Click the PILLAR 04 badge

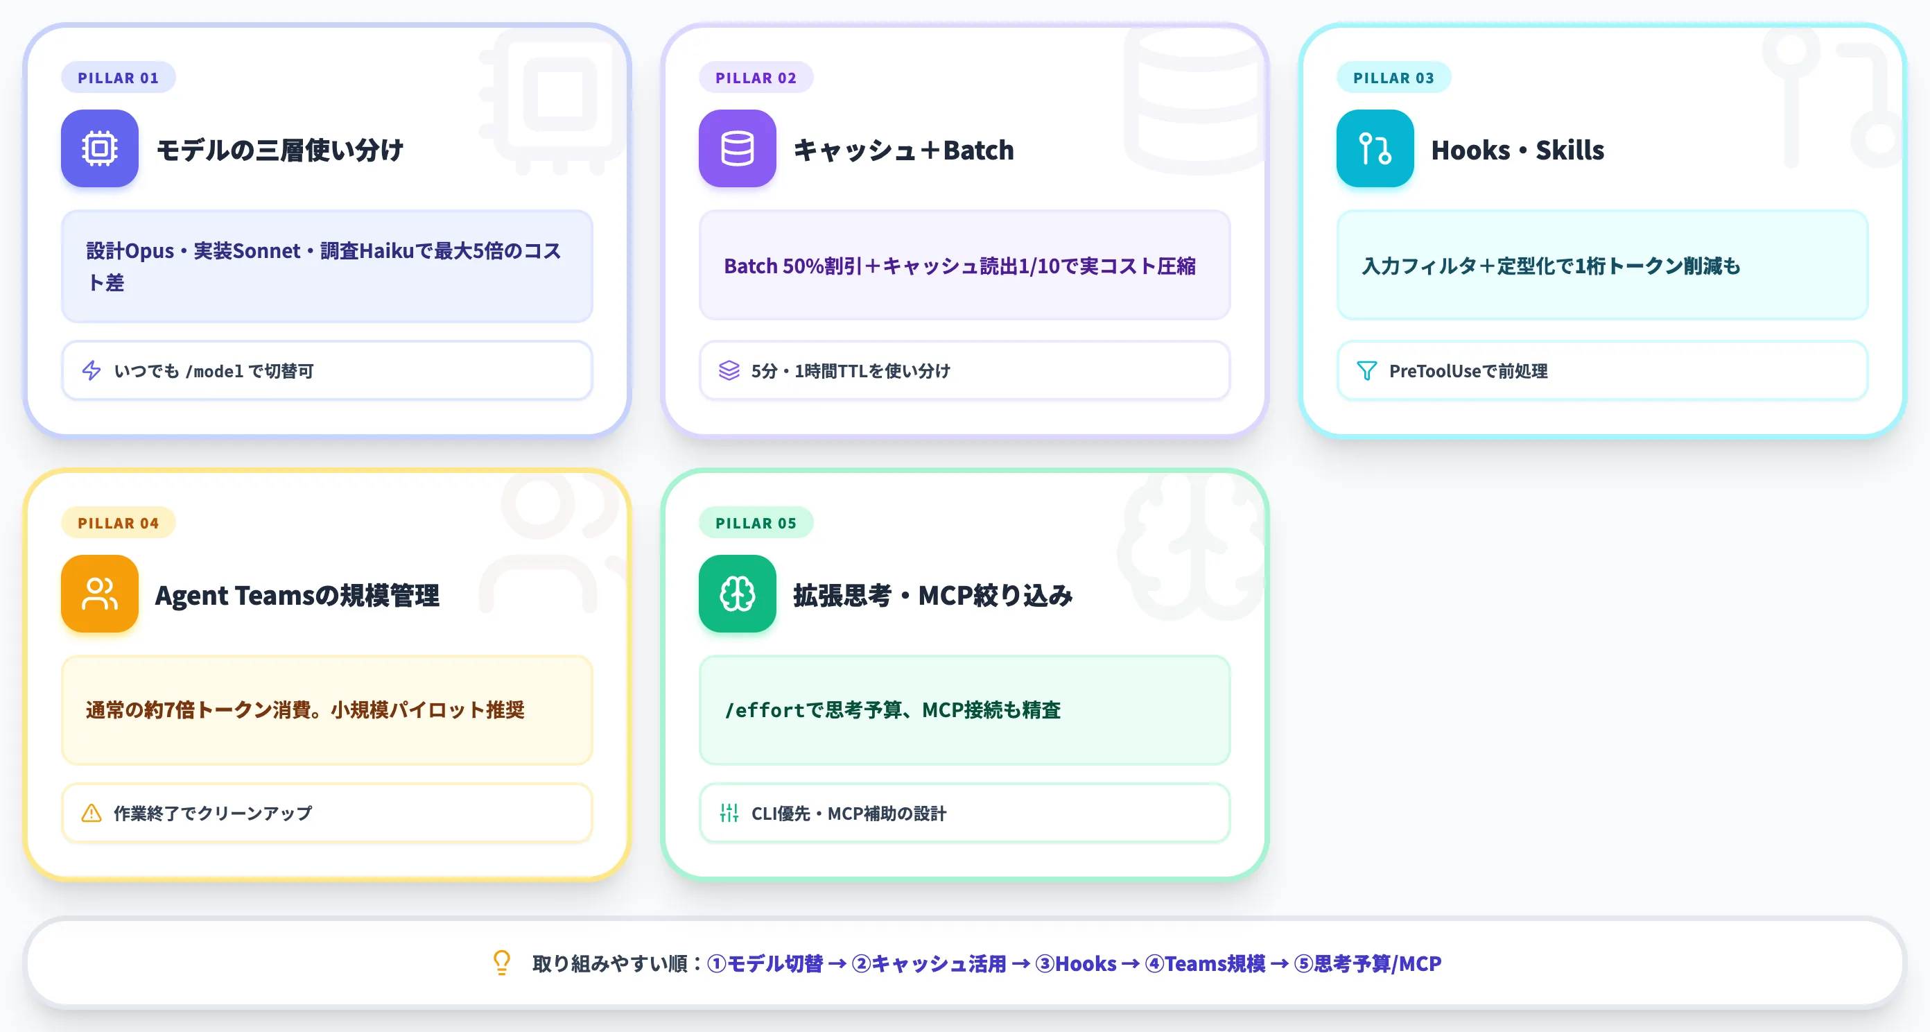pos(119,522)
